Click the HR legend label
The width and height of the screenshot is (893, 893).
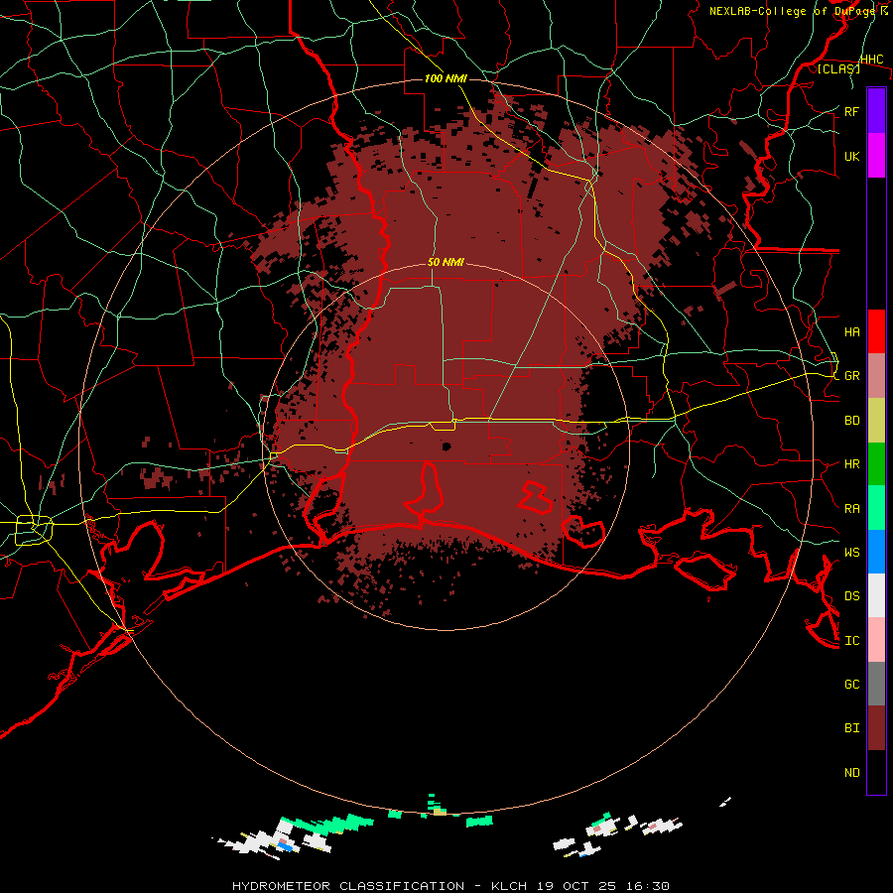coord(851,464)
